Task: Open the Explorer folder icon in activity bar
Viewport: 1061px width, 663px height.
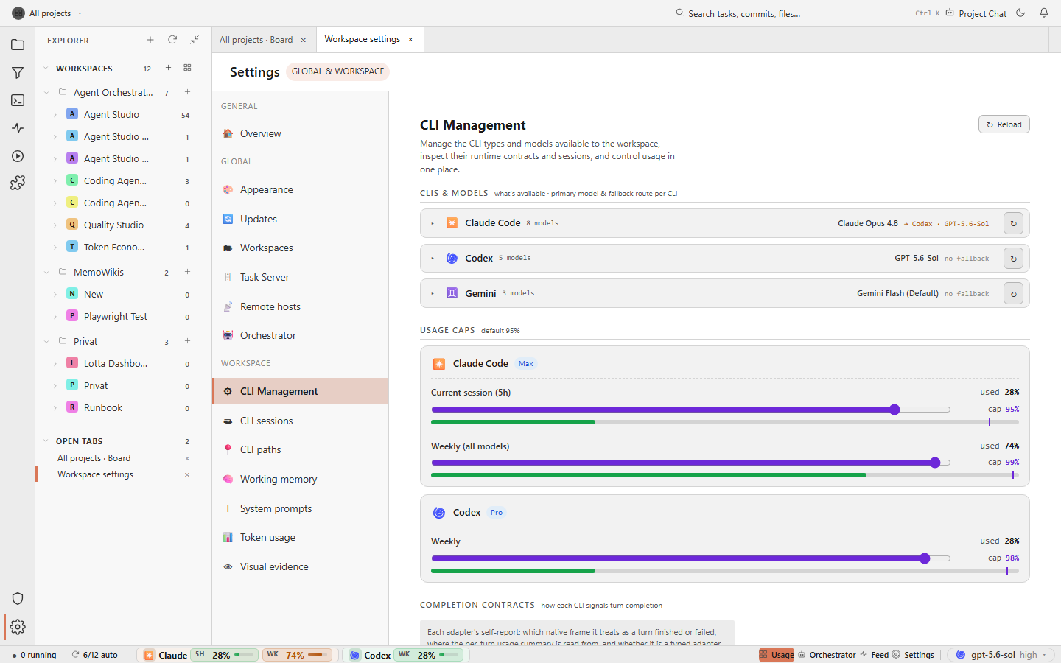Action: [x=18, y=45]
